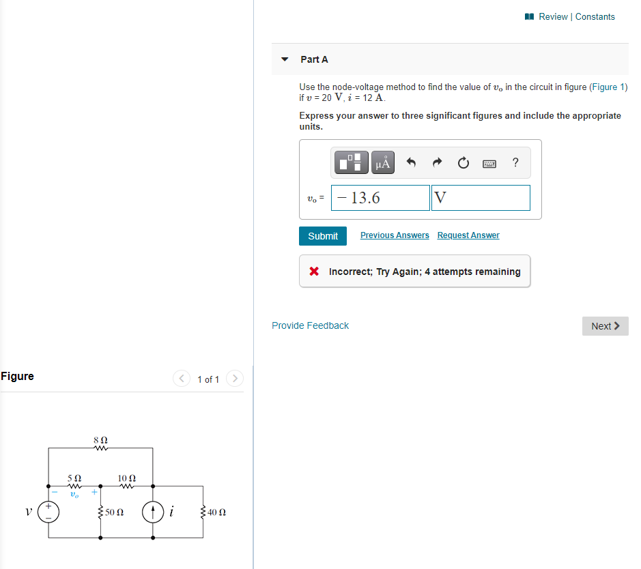Image resolution: width=641 pixels, height=569 pixels.
Task: Click the reset answer icon
Action: 463,162
